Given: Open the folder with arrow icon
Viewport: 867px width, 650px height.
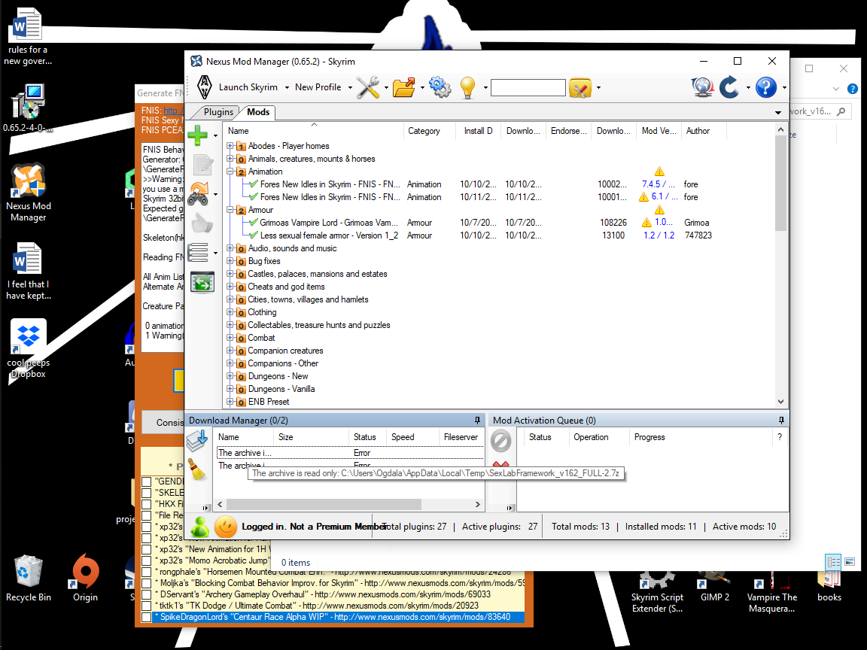Looking at the screenshot, I should (x=403, y=87).
